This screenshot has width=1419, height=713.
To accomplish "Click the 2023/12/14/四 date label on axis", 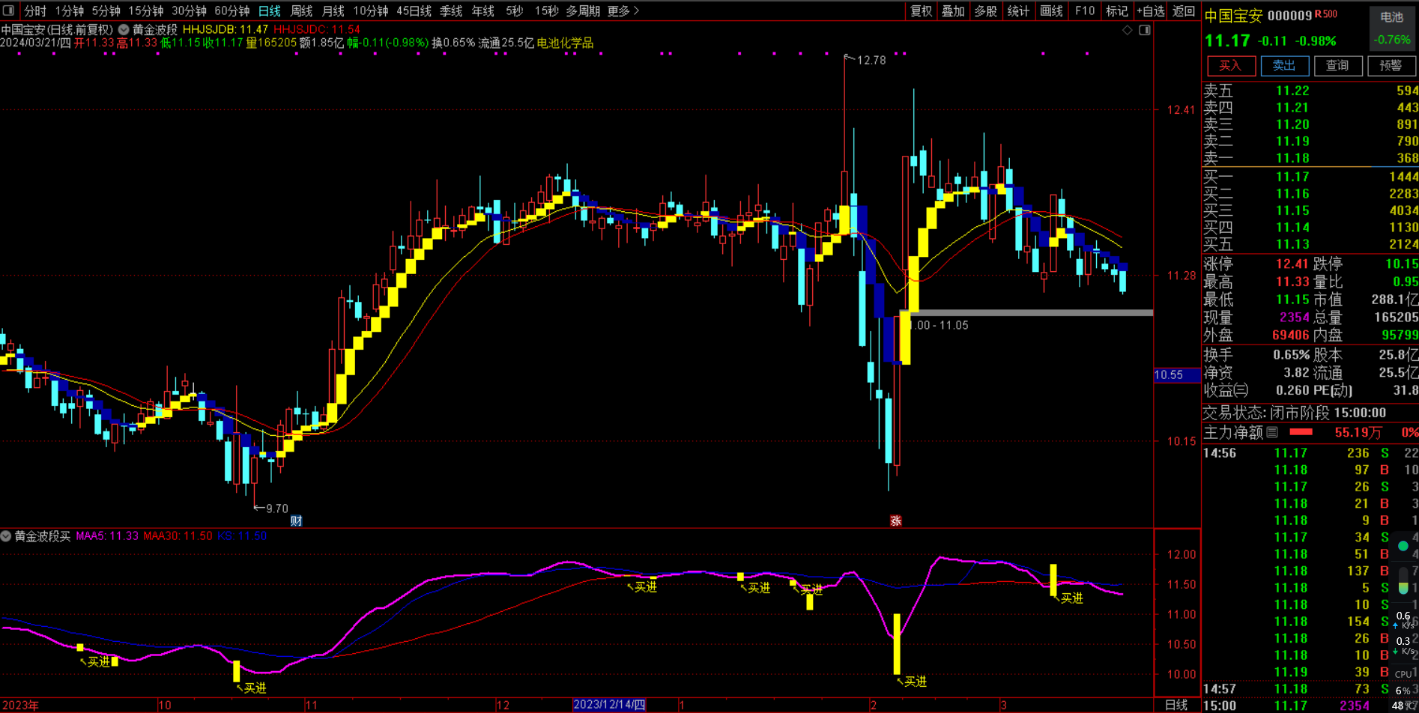I will pos(609,705).
